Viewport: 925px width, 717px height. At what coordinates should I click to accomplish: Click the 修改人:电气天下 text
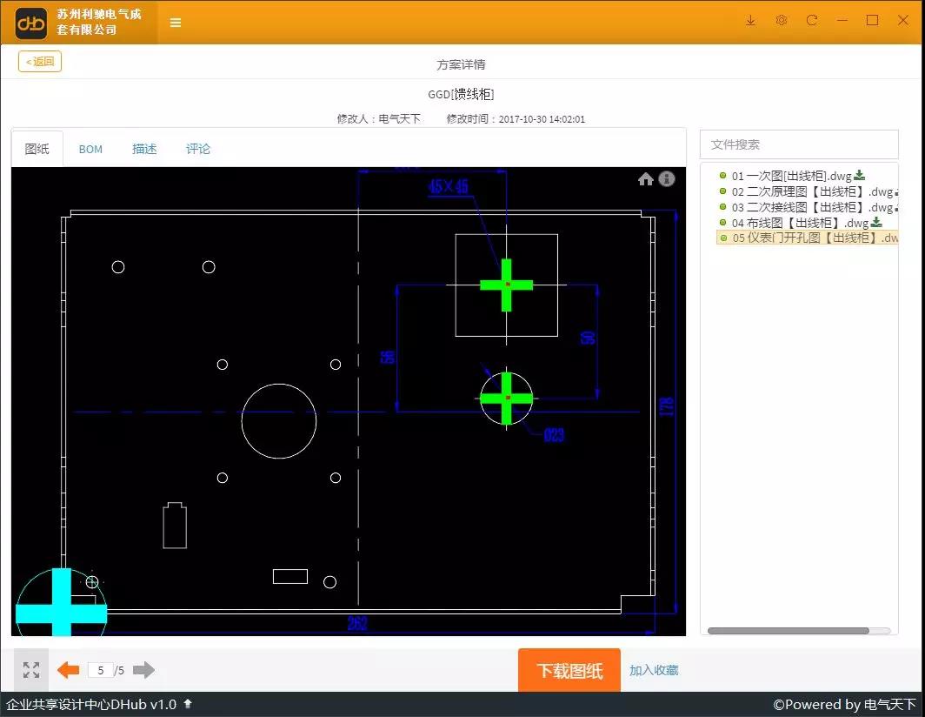pyautogui.click(x=379, y=118)
